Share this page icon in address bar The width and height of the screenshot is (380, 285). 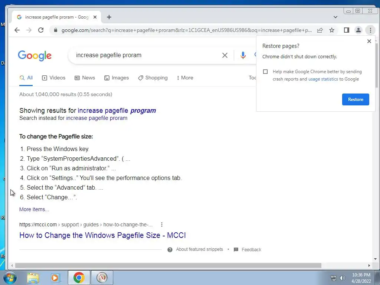pos(320,30)
